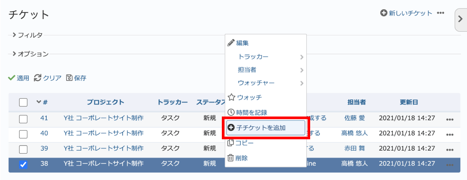The height and width of the screenshot is (180, 467).
Task: Click the star ウォッチ icon
Action: click(231, 97)
